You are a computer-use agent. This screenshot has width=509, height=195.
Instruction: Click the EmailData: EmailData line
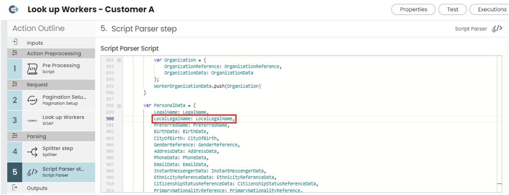pyautogui.click(x=181, y=164)
